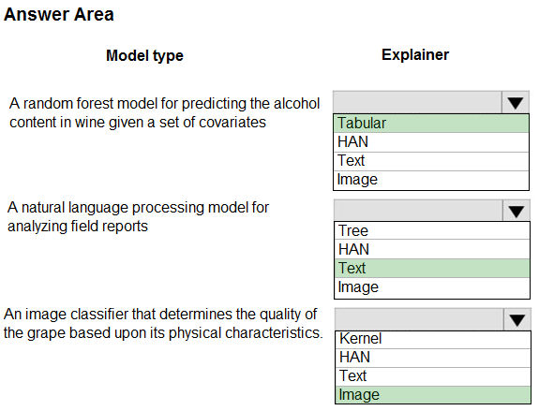Choose HAN in the random forest list
The width and height of the screenshot is (539, 411).
pos(430,142)
